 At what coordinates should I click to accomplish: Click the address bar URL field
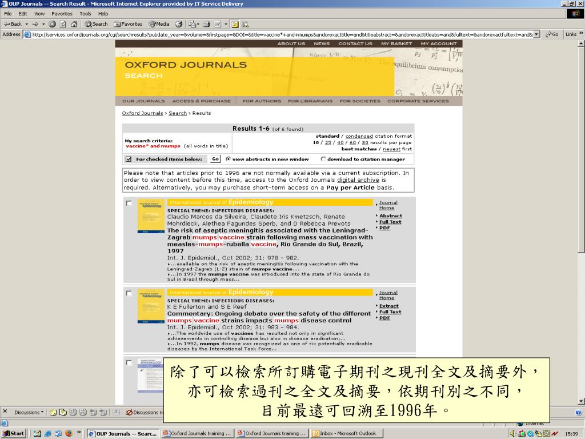pos(282,34)
